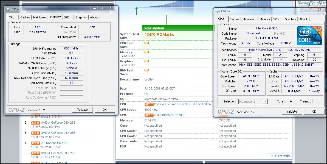Click the View More link
The width and height of the screenshot is (327, 164).
pyautogui.click(x=282, y=156)
